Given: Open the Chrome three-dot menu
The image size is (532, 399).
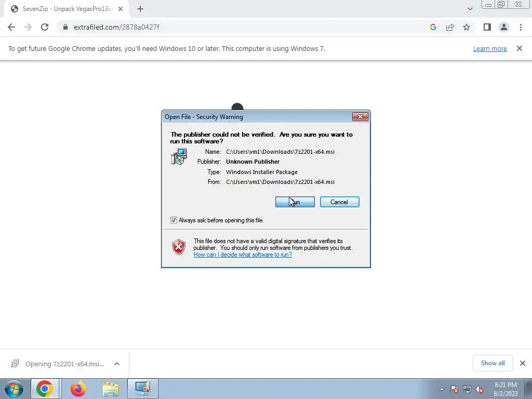Looking at the screenshot, I should 521,27.
